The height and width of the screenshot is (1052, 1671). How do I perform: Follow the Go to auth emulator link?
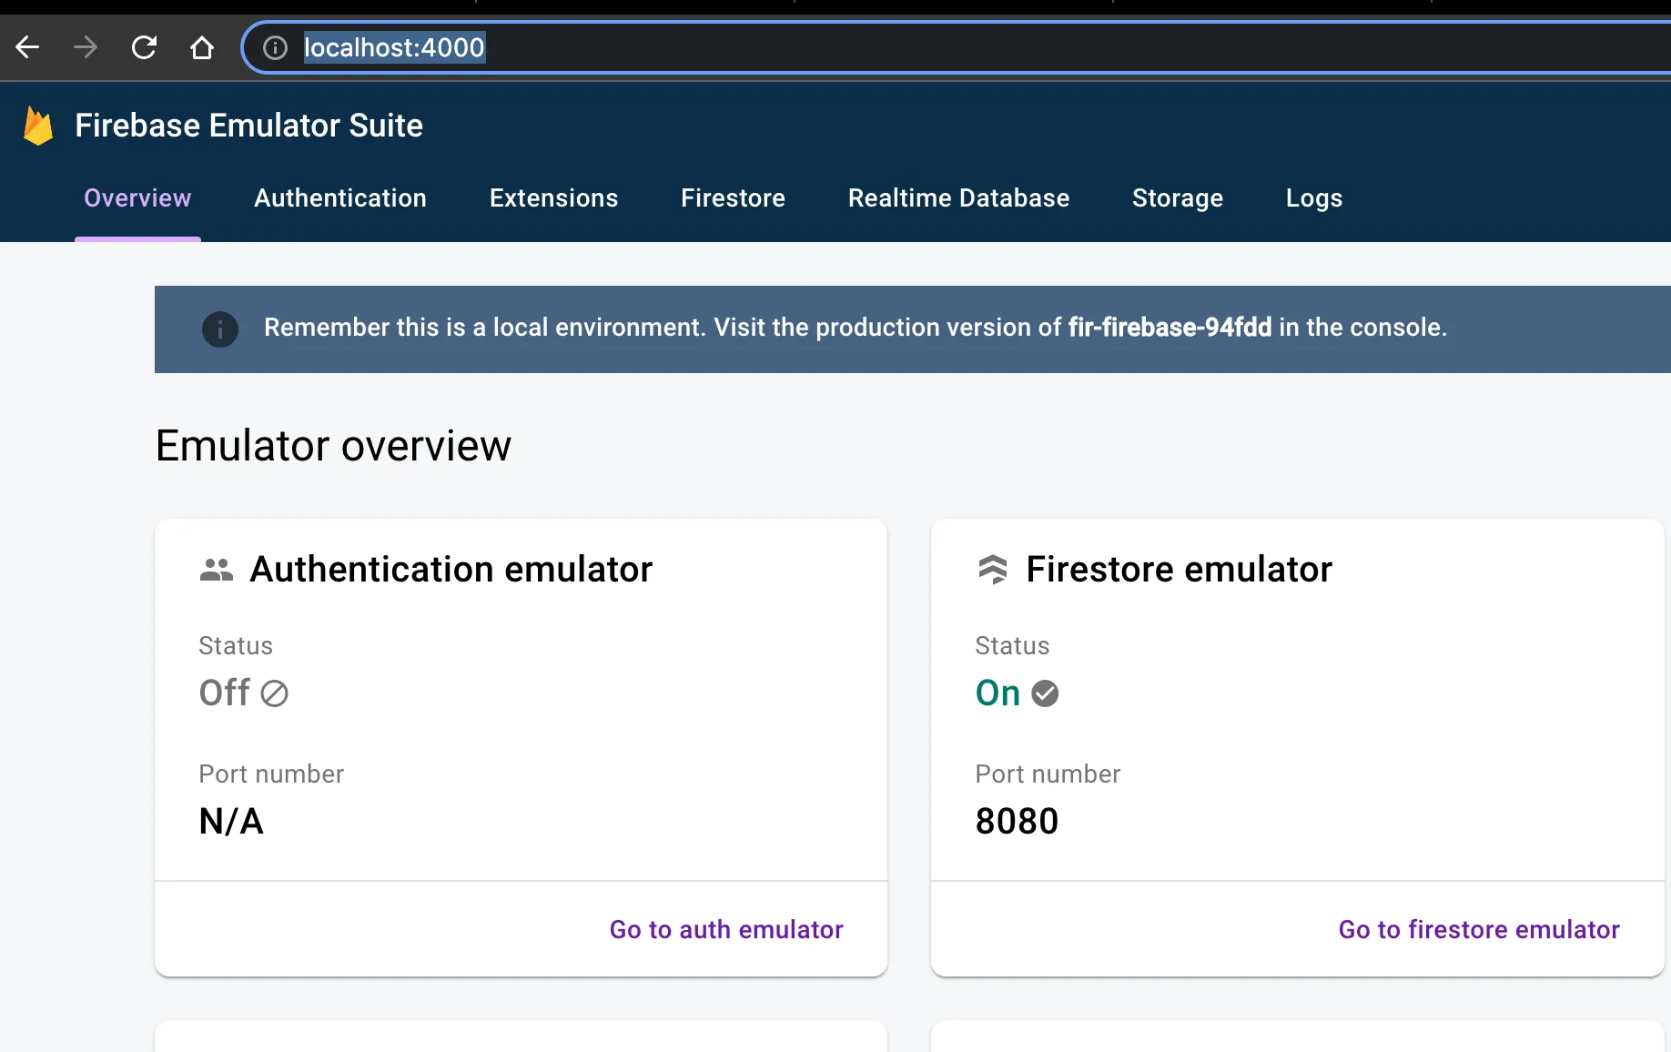(726, 929)
